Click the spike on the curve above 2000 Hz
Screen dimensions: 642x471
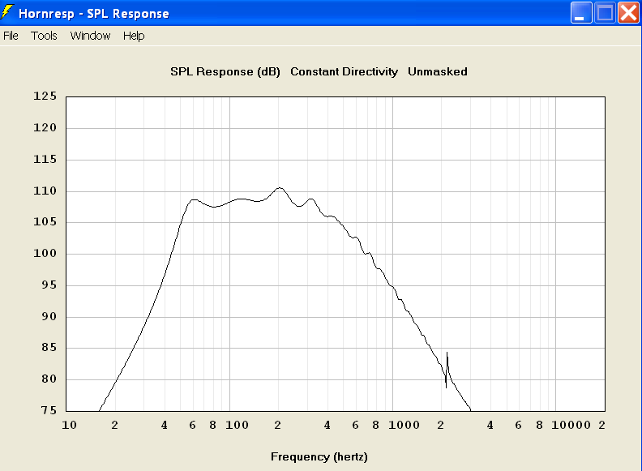point(447,370)
